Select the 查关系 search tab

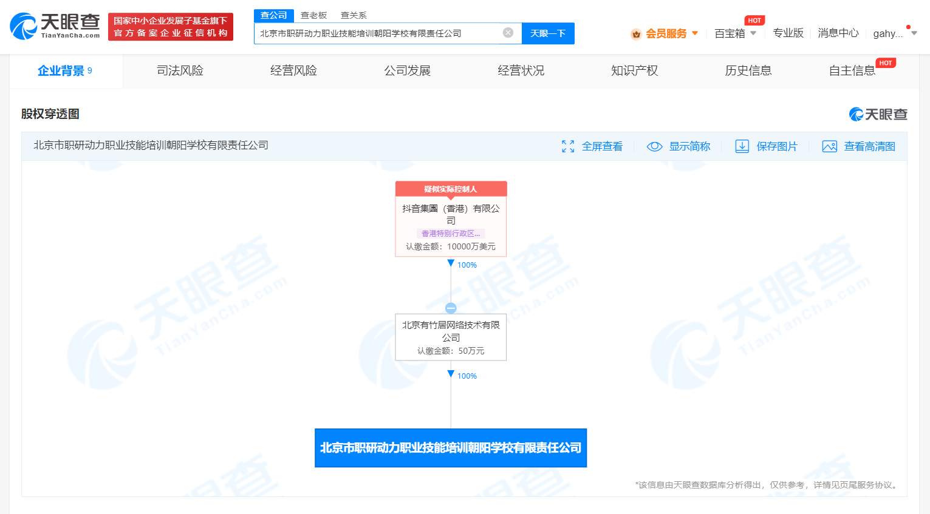pyautogui.click(x=354, y=15)
